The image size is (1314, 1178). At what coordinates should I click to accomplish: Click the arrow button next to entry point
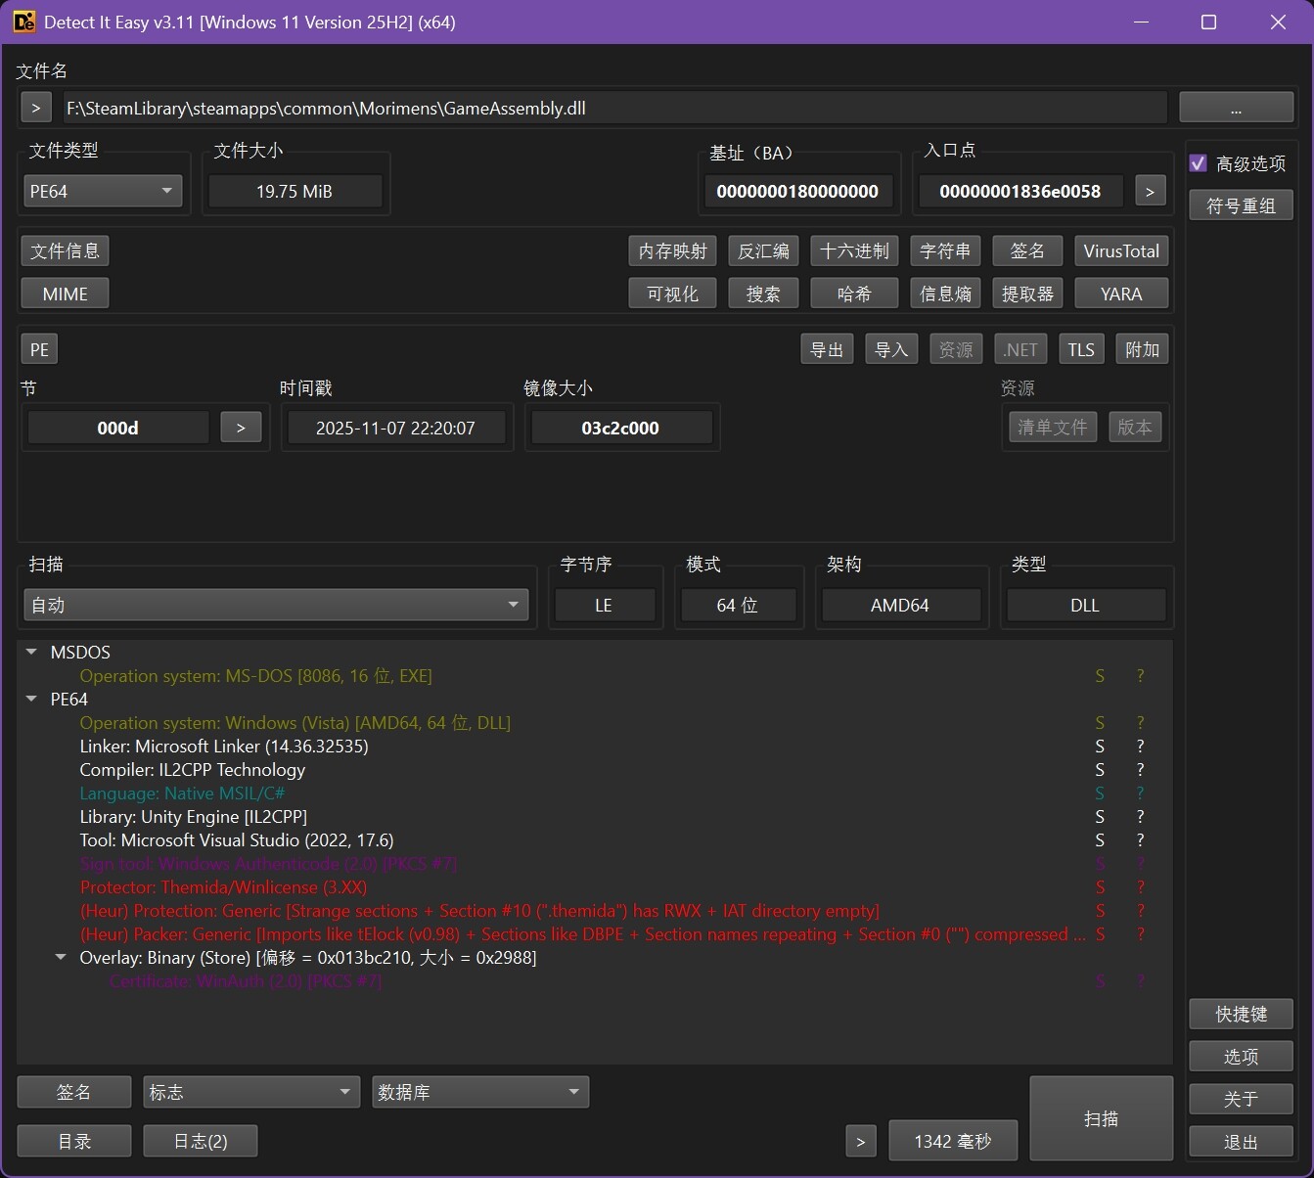[x=1150, y=192]
